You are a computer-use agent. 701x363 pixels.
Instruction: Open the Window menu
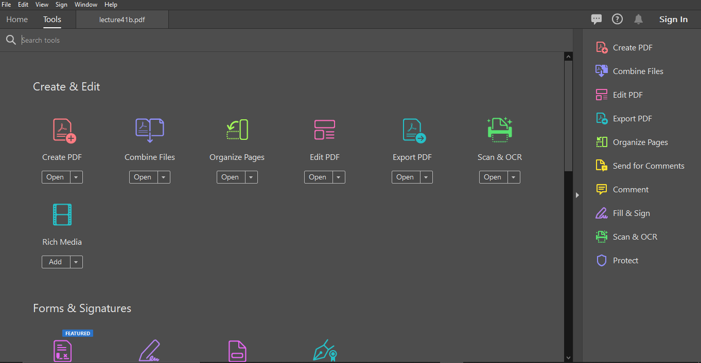pos(86,4)
